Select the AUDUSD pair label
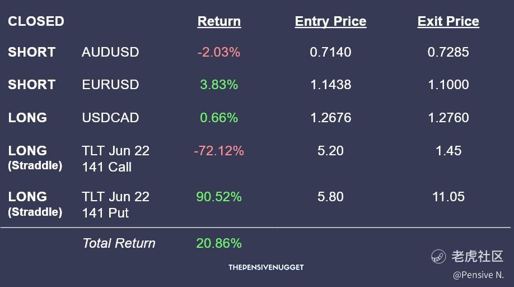 [110, 52]
